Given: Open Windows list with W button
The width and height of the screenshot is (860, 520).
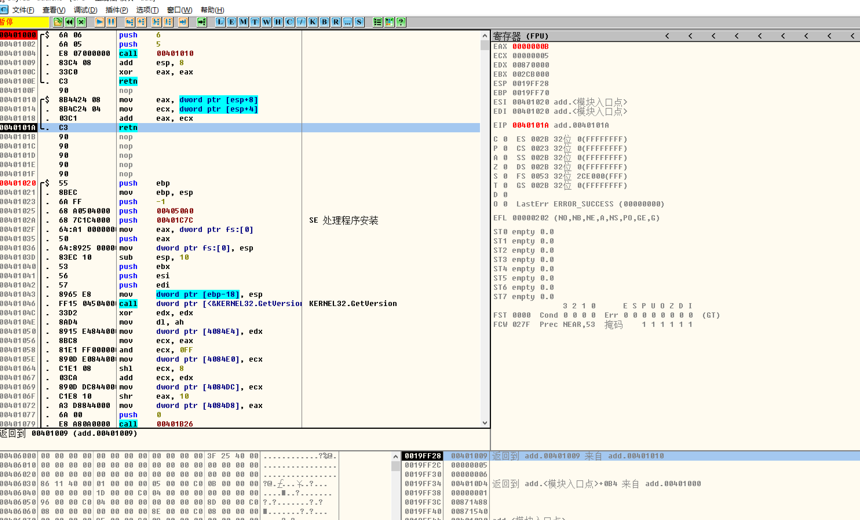Looking at the screenshot, I should (x=267, y=22).
